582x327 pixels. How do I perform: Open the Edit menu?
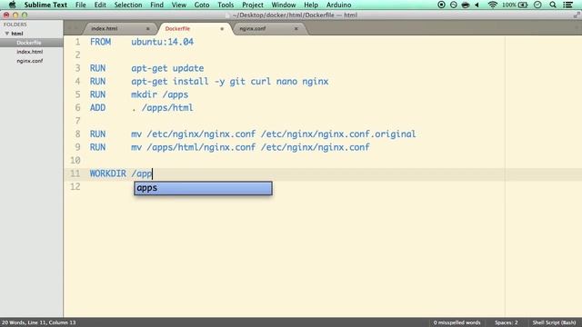click(100, 5)
